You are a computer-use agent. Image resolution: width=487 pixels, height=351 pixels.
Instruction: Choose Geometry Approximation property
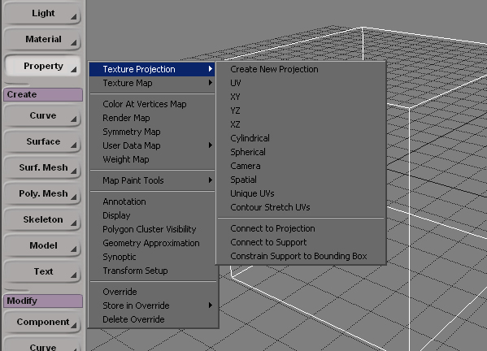pos(152,243)
